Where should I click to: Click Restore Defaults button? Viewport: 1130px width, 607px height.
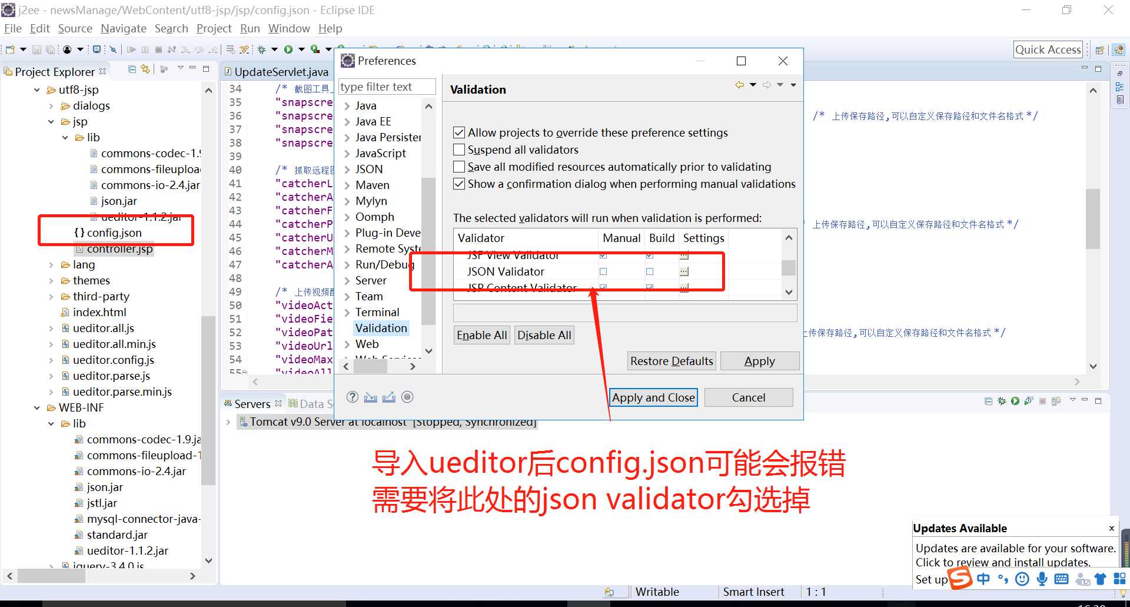click(x=672, y=361)
